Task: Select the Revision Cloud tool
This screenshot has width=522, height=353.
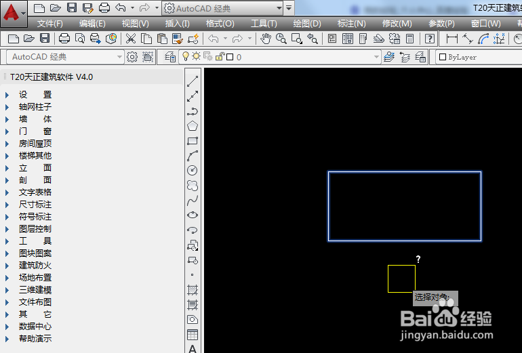Action: click(193, 186)
